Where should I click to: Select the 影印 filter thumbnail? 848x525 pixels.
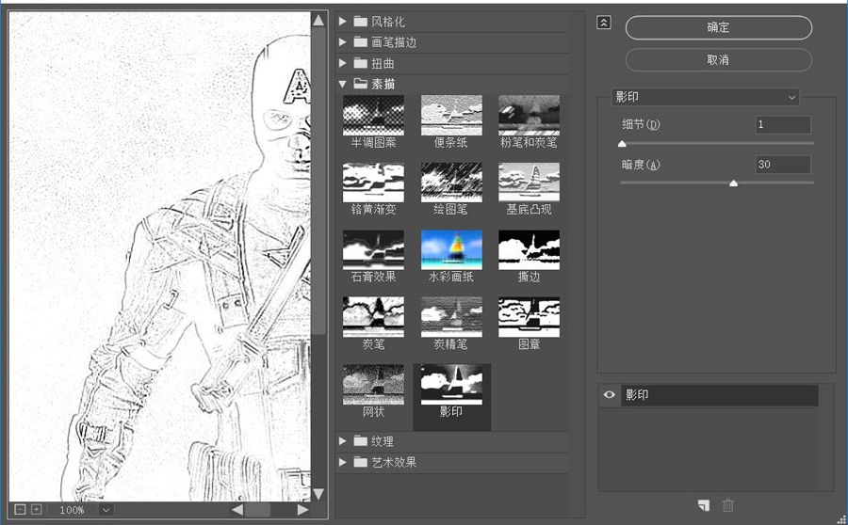(451, 385)
